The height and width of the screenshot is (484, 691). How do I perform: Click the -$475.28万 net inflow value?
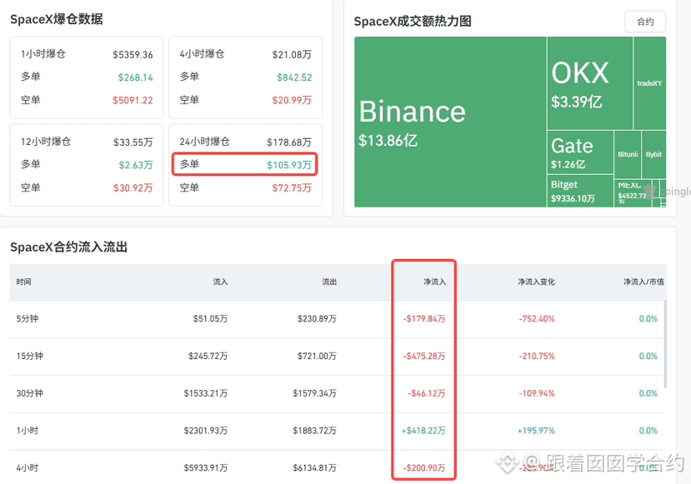(x=424, y=356)
